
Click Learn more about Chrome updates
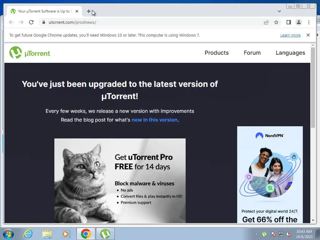tap(290, 35)
